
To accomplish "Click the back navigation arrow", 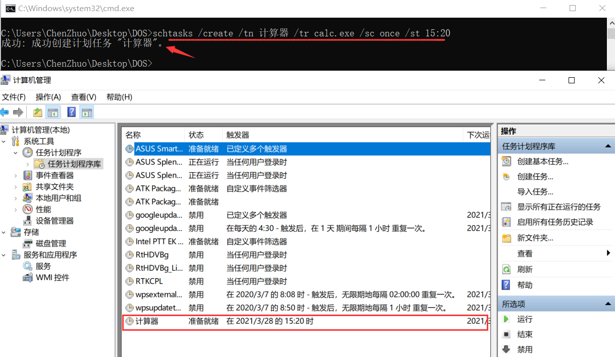I will (5, 112).
